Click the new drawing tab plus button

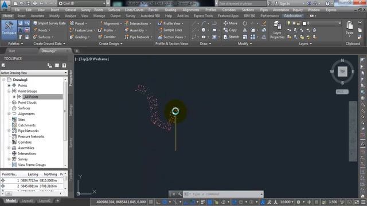tap(76, 51)
